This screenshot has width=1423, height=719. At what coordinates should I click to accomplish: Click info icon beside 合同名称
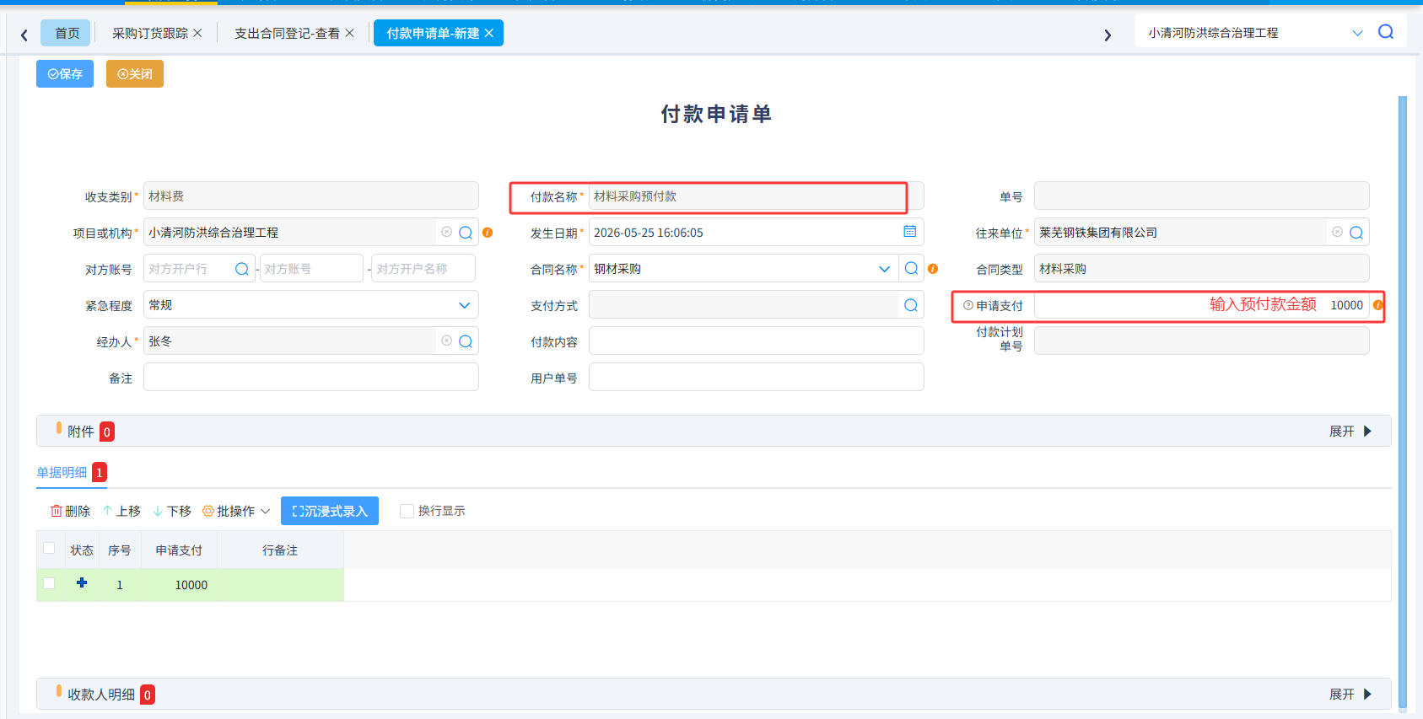(x=933, y=269)
